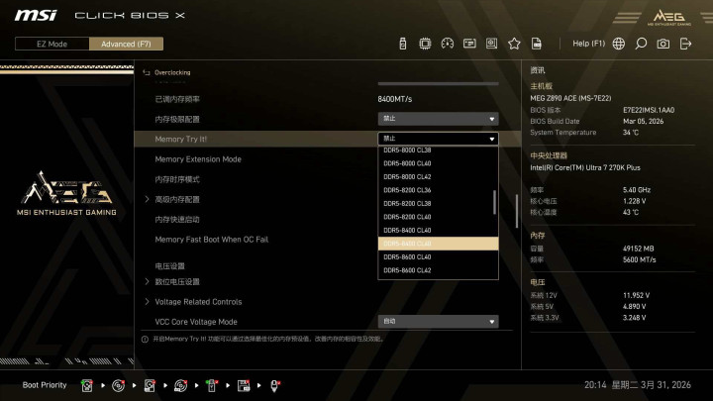Expand the 高级内存配置 submenu chevron
This screenshot has width=713, height=401.
coord(147,199)
